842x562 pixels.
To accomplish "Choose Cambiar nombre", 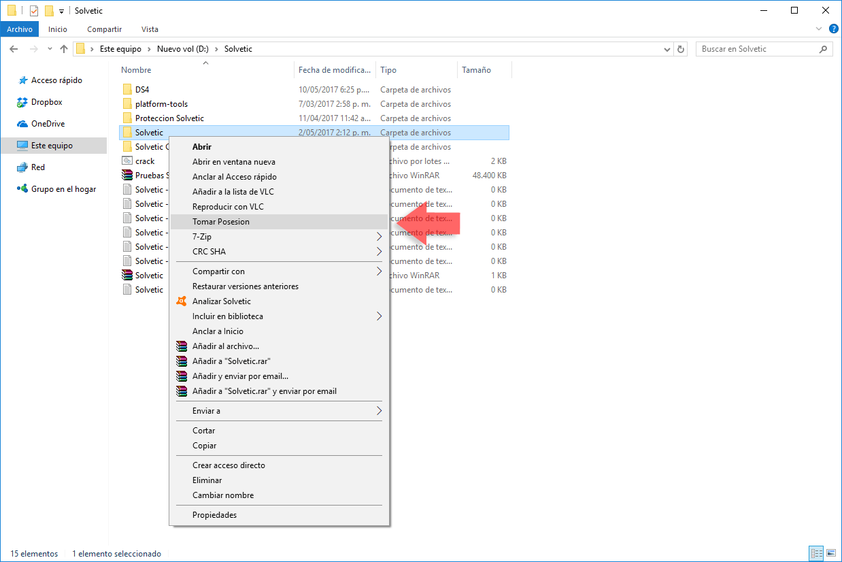I will tap(279, 495).
